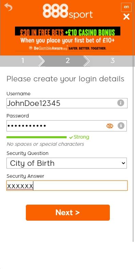Open the BeGambleAware.org link
The width and height of the screenshot is (135, 269).
pos(48,48)
